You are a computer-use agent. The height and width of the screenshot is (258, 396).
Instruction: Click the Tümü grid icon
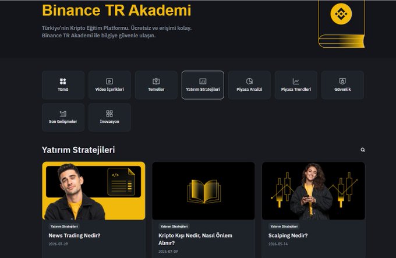click(x=63, y=82)
